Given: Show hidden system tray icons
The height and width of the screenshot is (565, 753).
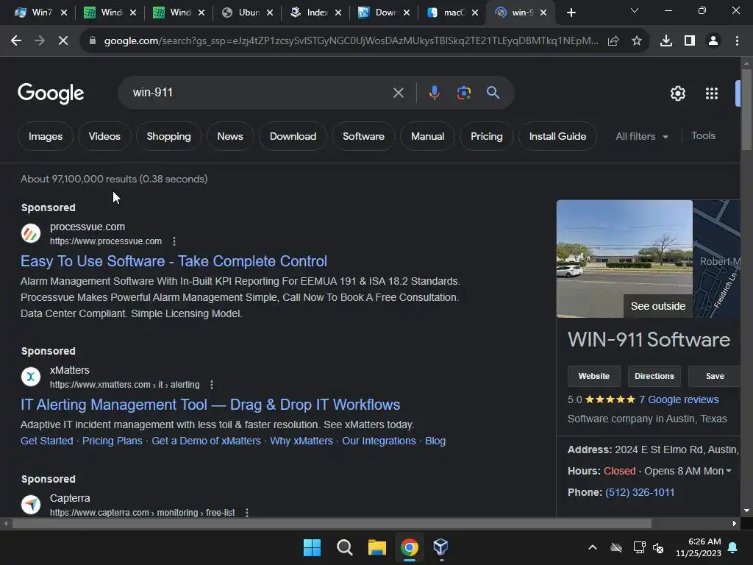Looking at the screenshot, I should point(593,547).
